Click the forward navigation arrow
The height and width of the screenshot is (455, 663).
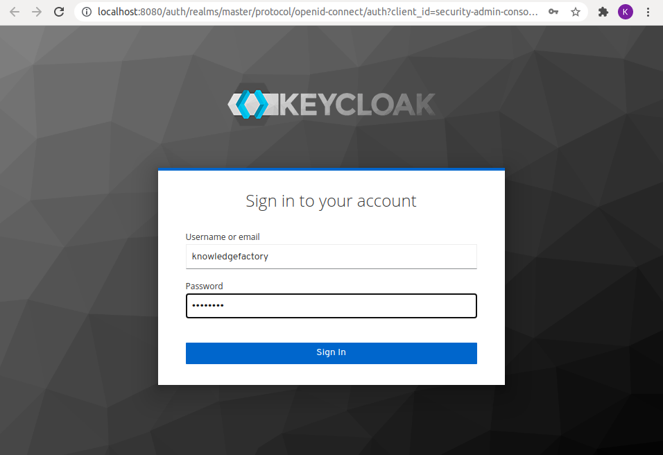coord(36,12)
